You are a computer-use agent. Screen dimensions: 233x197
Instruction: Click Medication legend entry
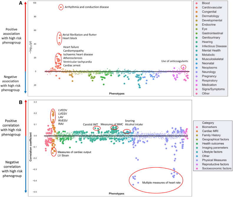click(x=209, y=85)
